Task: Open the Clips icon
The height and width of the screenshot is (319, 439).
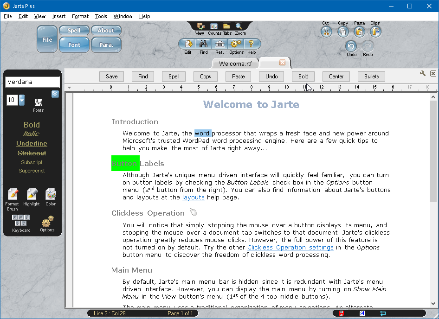Action: [376, 32]
